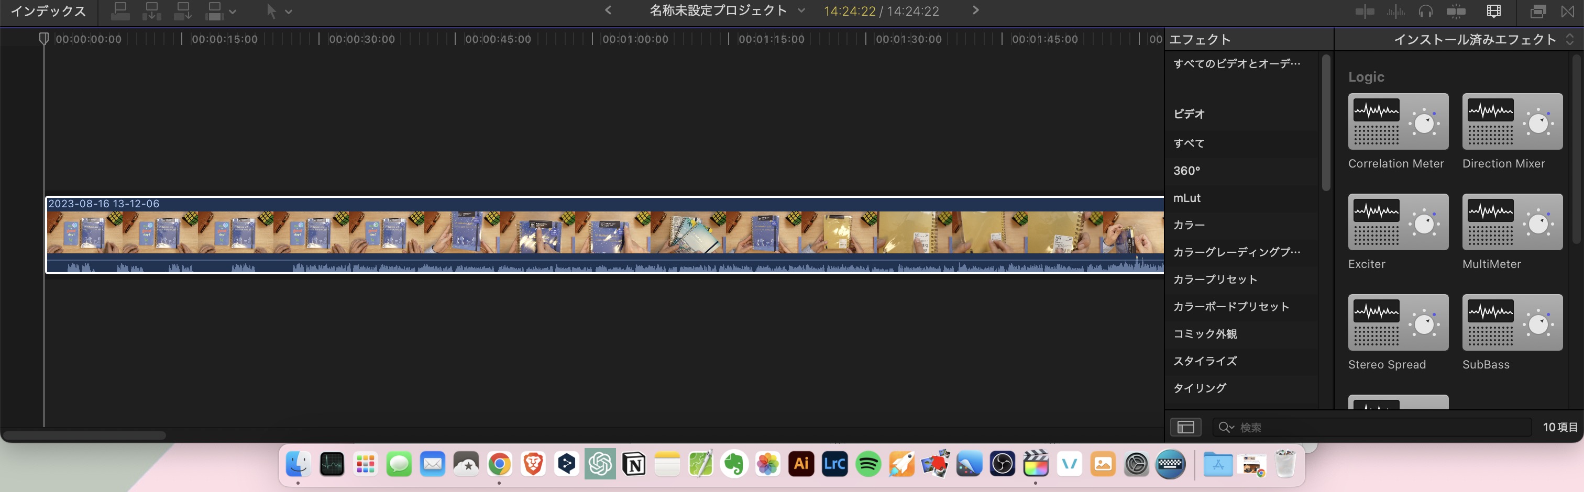Toggle snapping in the timeline

pos(1456,11)
